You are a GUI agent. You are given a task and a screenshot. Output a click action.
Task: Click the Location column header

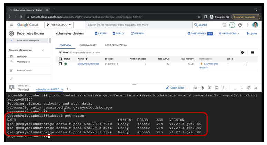(x=109, y=59)
